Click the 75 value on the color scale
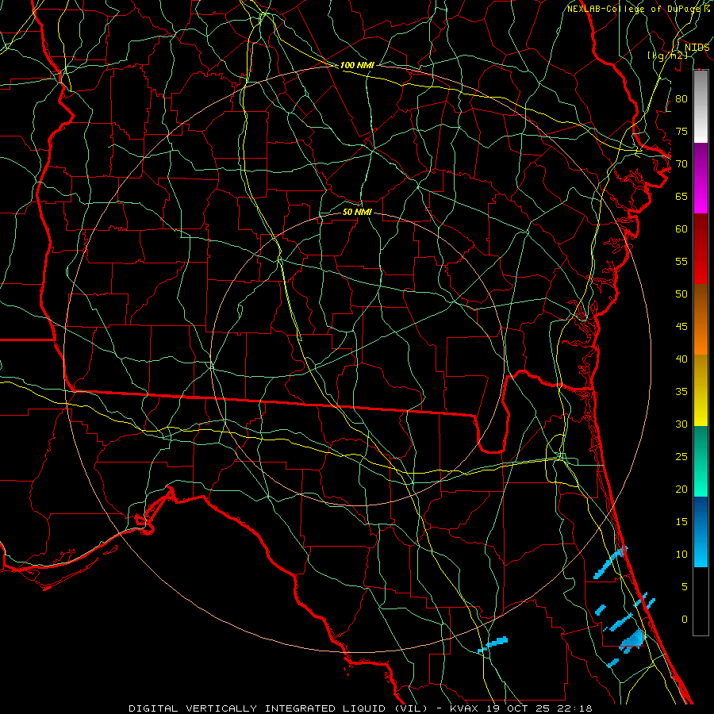Viewport: 714px width, 714px height. coord(681,131)
